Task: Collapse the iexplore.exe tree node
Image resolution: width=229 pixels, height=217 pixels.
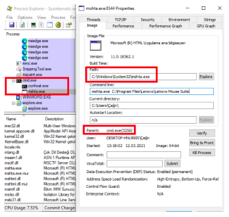Action: click(14, 103)
